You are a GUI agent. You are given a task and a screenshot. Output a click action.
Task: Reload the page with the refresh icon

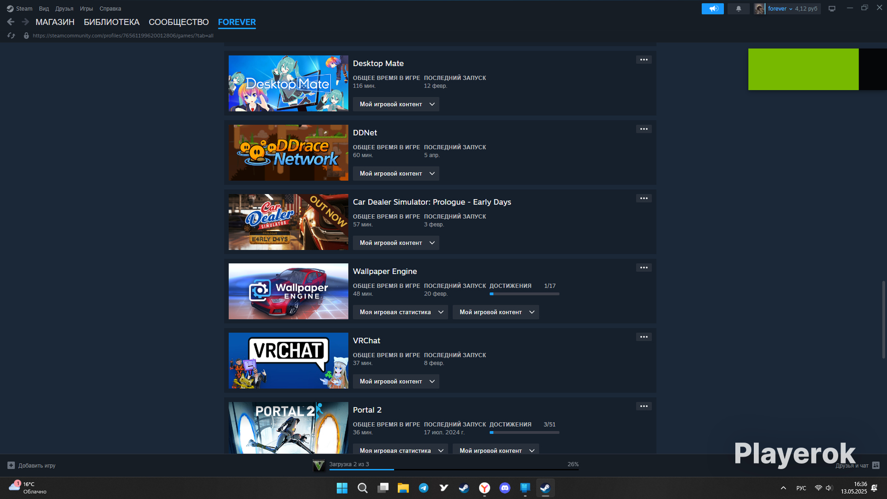[x=11, y=35]
